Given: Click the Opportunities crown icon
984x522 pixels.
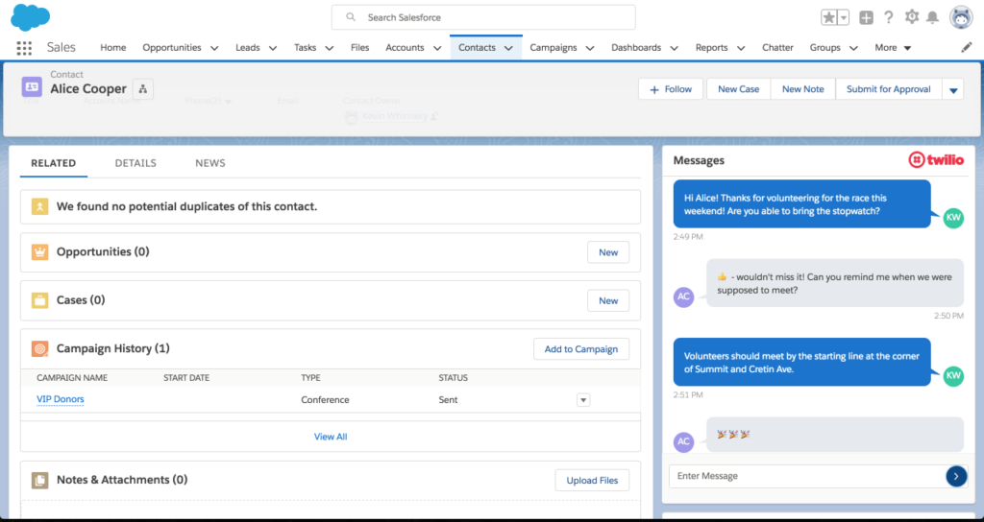Looking at the screenshot, I should point(39,252).
